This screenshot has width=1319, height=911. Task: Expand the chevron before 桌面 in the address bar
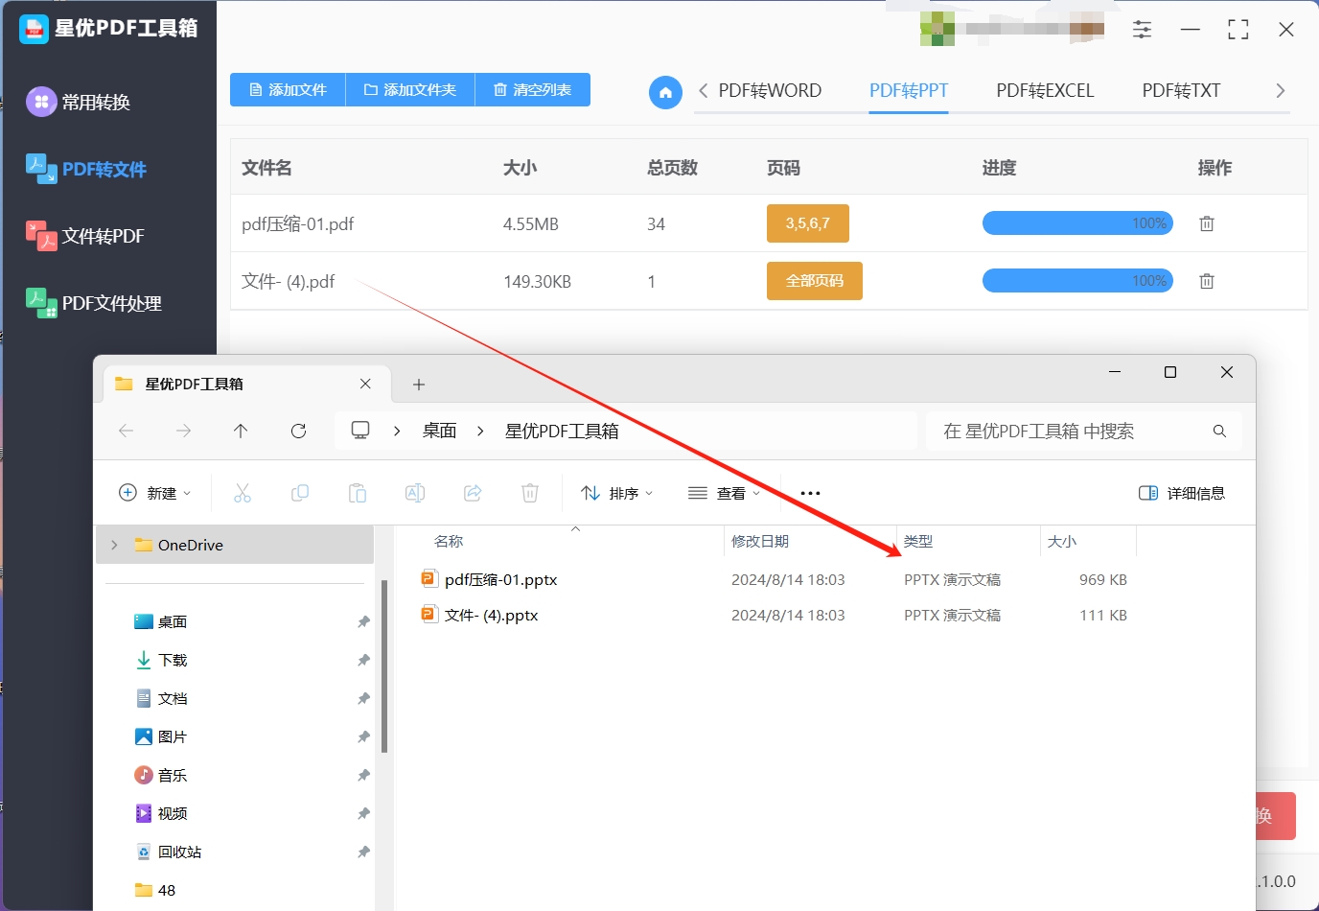click(x=397, y=431)
